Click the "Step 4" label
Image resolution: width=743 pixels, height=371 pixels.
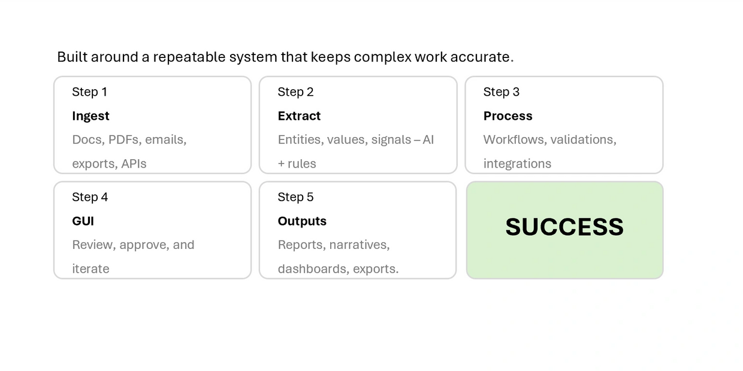click(90, 197)
